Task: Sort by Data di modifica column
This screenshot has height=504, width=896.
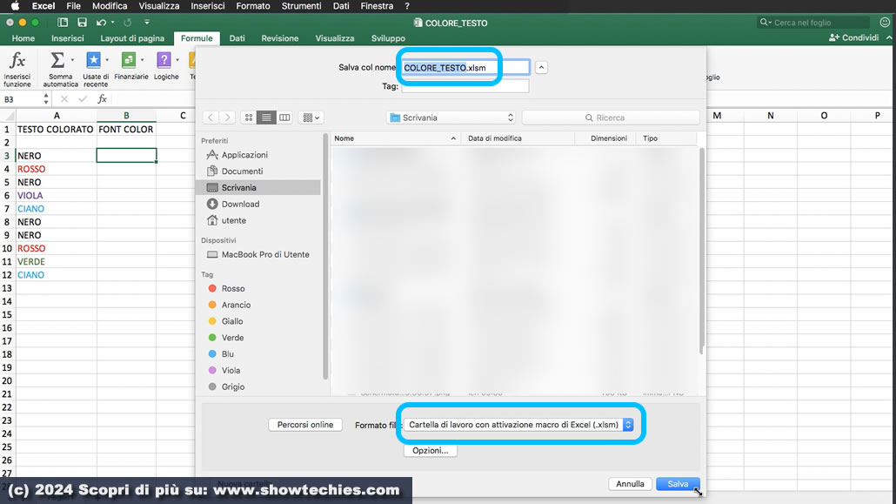Action: (518, 138)
